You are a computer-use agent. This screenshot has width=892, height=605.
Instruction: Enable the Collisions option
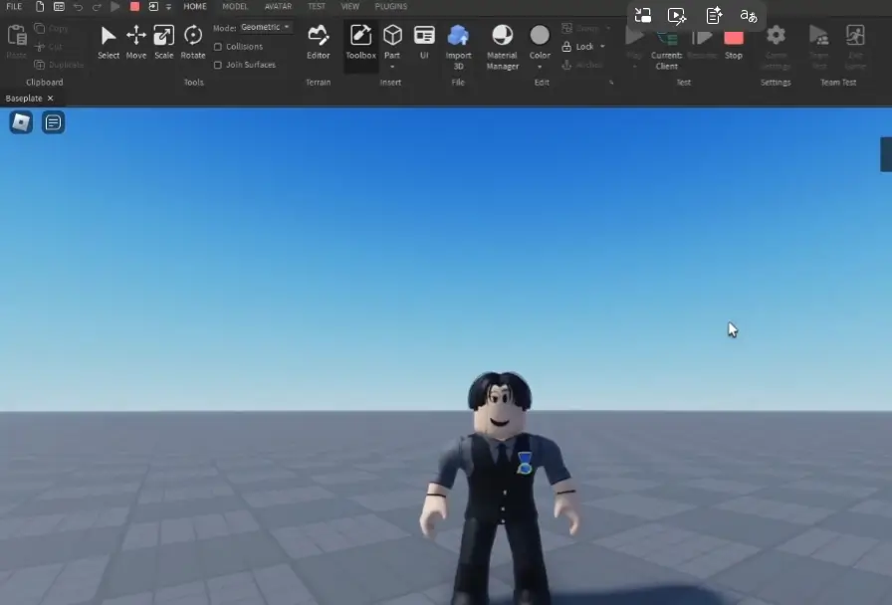coord(217,46)
